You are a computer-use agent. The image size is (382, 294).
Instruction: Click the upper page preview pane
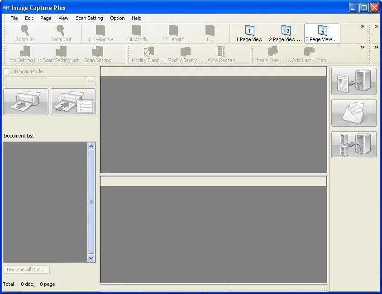[214, 124]
